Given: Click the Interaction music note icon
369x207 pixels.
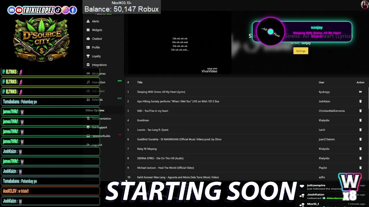Looking at the screenshot, I should (x=88, y=82).
